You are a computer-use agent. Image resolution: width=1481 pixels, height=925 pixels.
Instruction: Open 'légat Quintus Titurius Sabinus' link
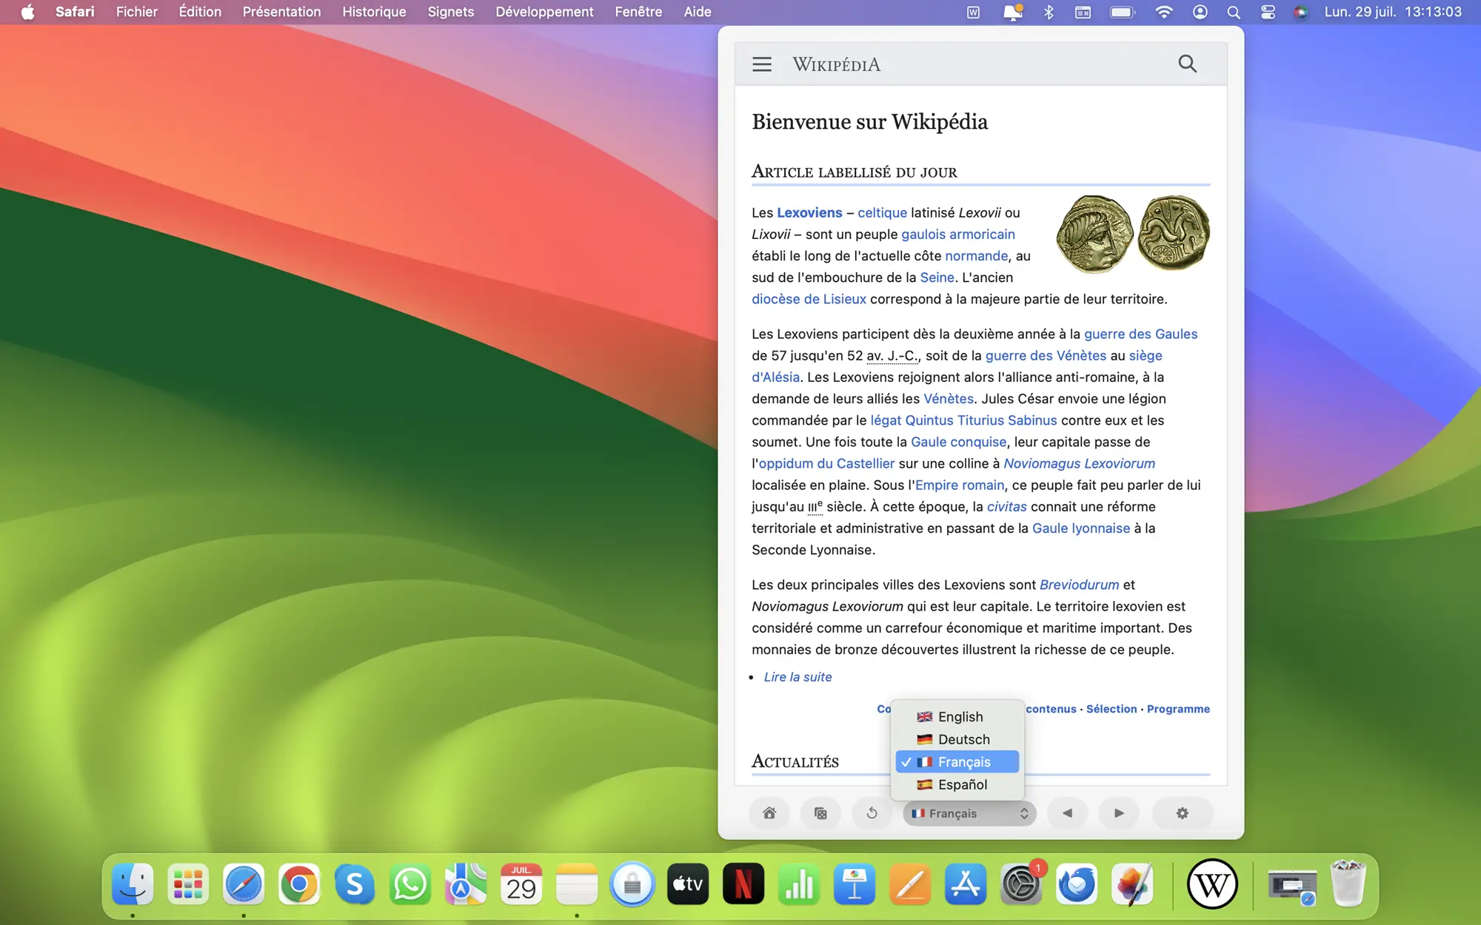point(963,420)
